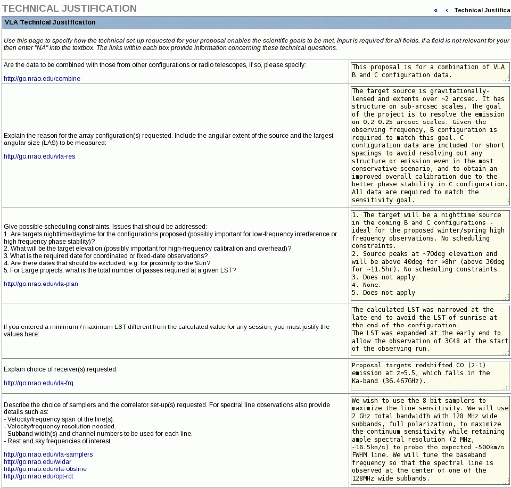
Task: Click resize handle of receiver choice textbox
Action: [x=506, y=388]
